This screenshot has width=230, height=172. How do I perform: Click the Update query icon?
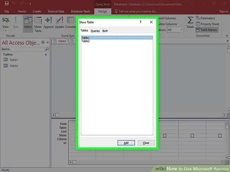pos(59,24)
